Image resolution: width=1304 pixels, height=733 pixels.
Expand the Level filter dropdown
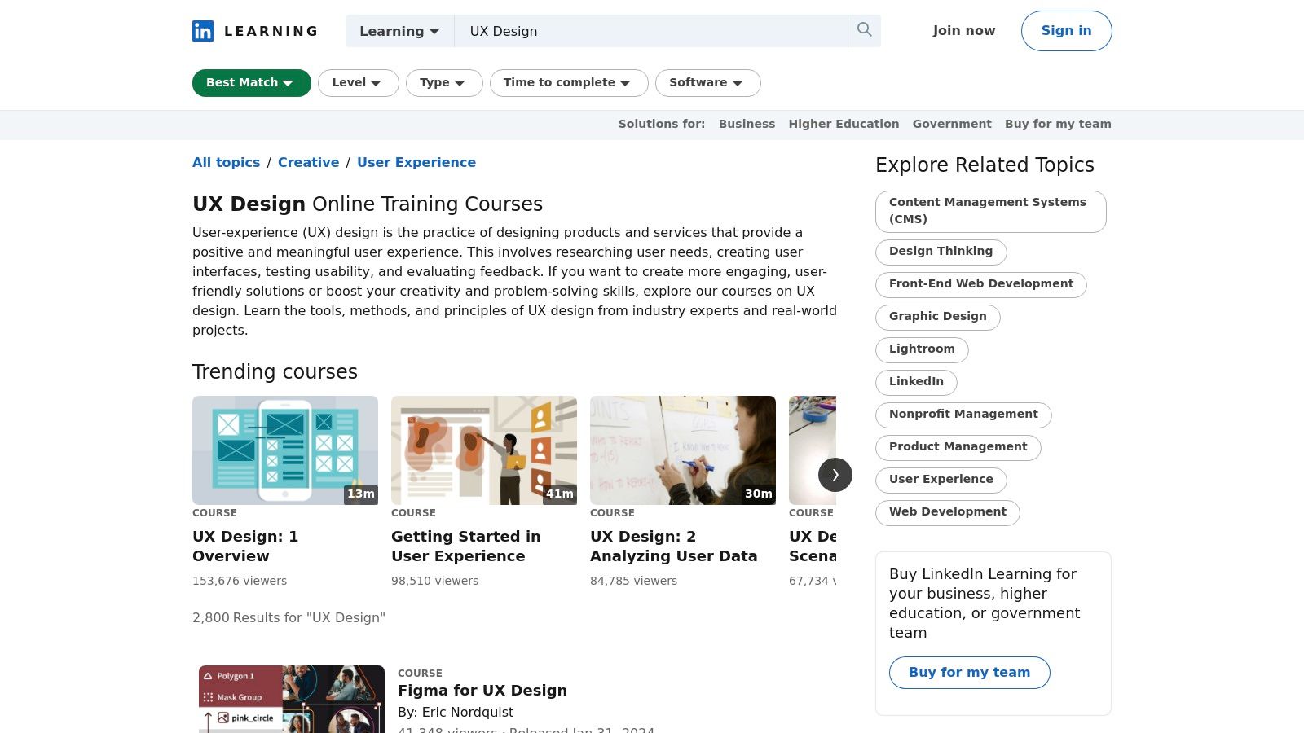pyautogui.click(x=358, y=83)
